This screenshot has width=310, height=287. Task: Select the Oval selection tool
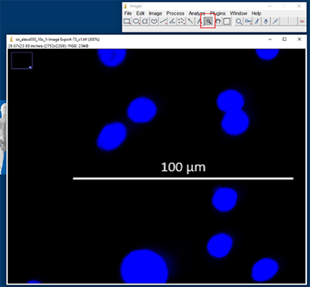136,22
